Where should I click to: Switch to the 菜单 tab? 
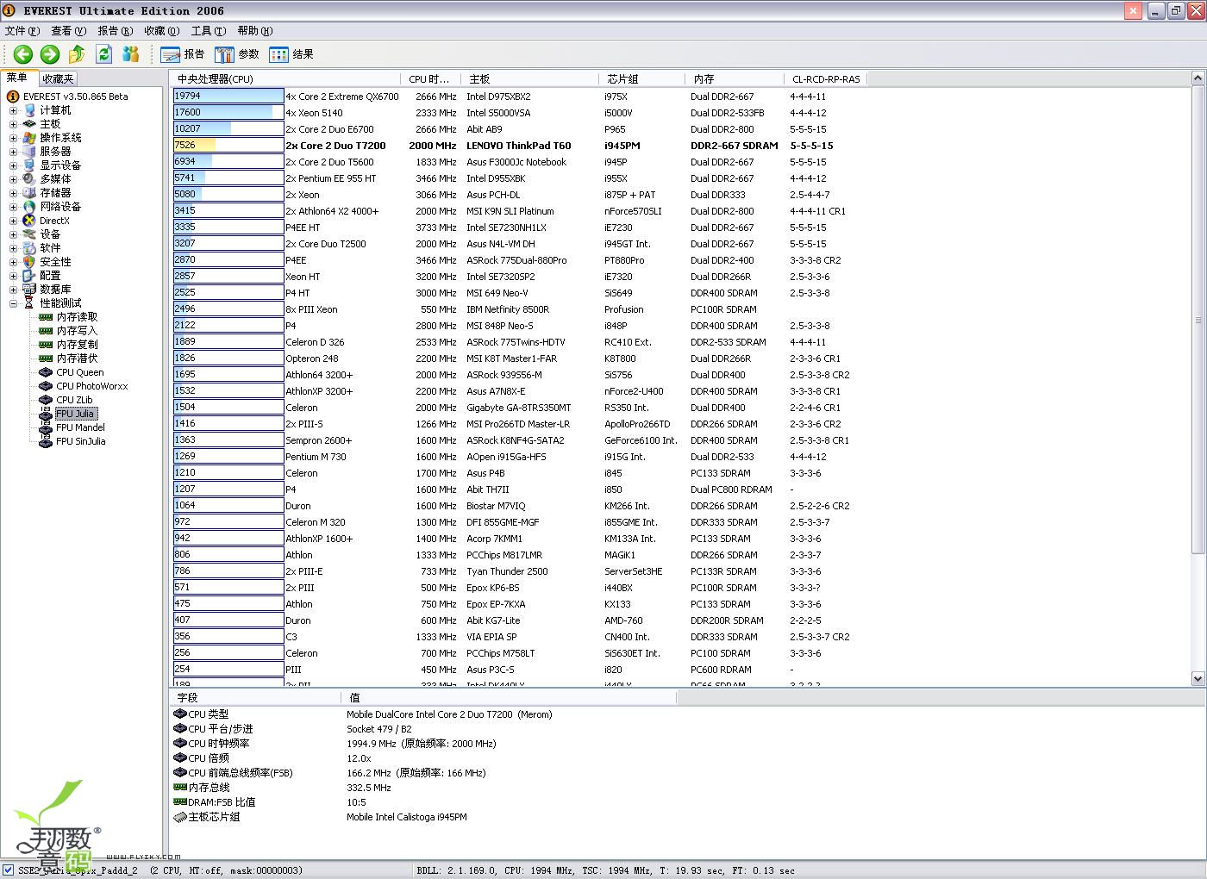pyautogui.click(x=18, y=78)
